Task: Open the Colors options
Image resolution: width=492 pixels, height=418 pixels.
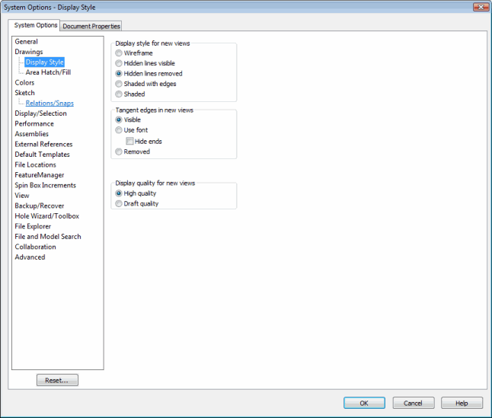Action: coord(24,82)
